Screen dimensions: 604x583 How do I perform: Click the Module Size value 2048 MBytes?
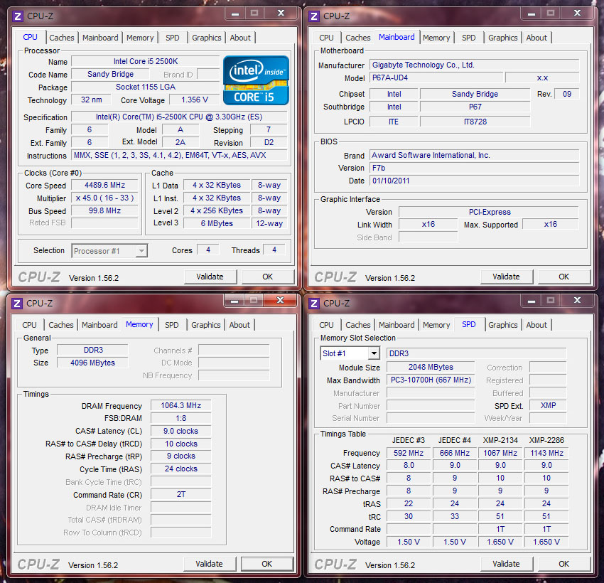431,367
